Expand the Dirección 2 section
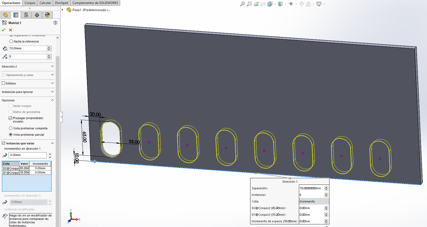Image resolution: width=427 pixels, height=227 pixels. tap(52, 66)
